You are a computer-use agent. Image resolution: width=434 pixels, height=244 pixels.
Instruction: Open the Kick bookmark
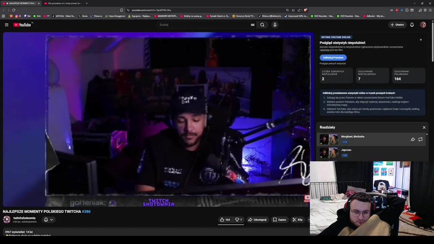(37, 16)
